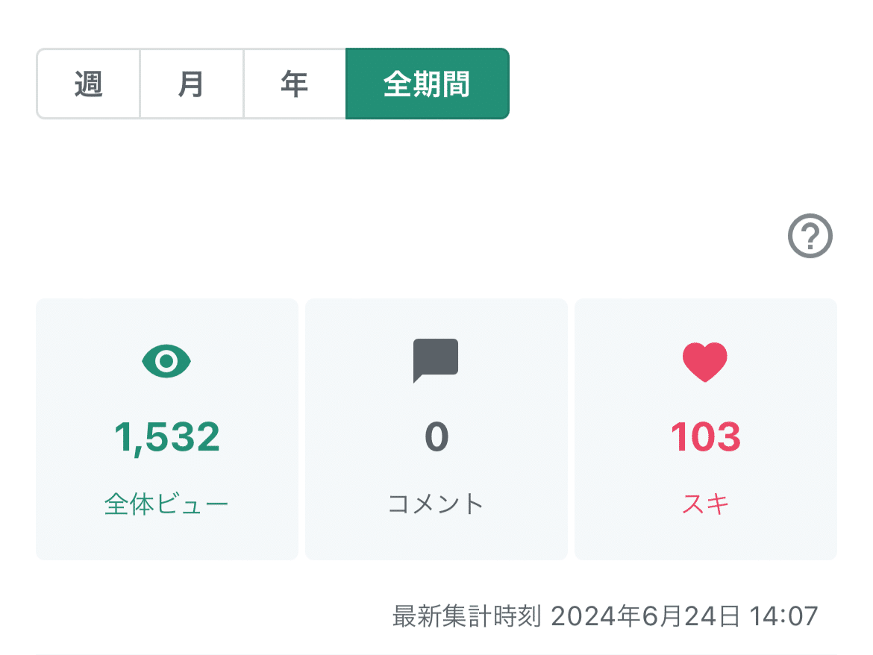Image resolution: width=873 pixels, height=655 pixels.
Task: Click the pink heart likes icon
Action: coord(705,362)
